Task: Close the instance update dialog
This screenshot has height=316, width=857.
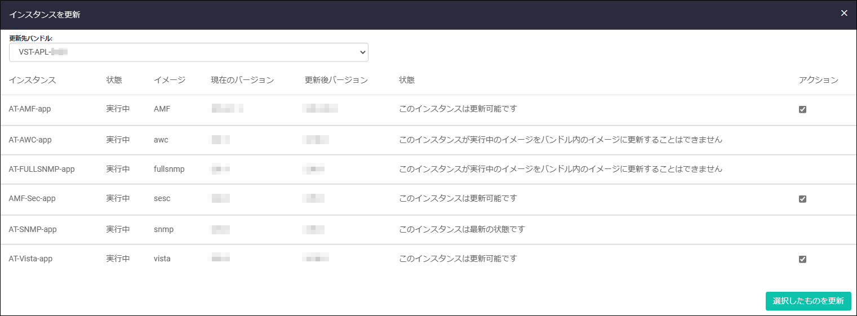Action: pos(843,13)
